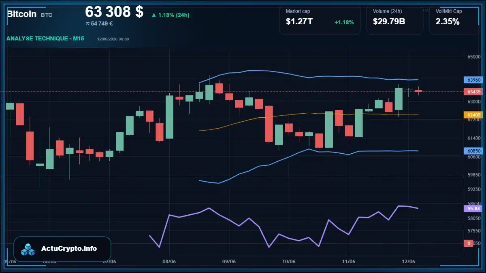Click the 60600 price axis label
The height and width of the screenshot is (273, 486).
point(474,157)
